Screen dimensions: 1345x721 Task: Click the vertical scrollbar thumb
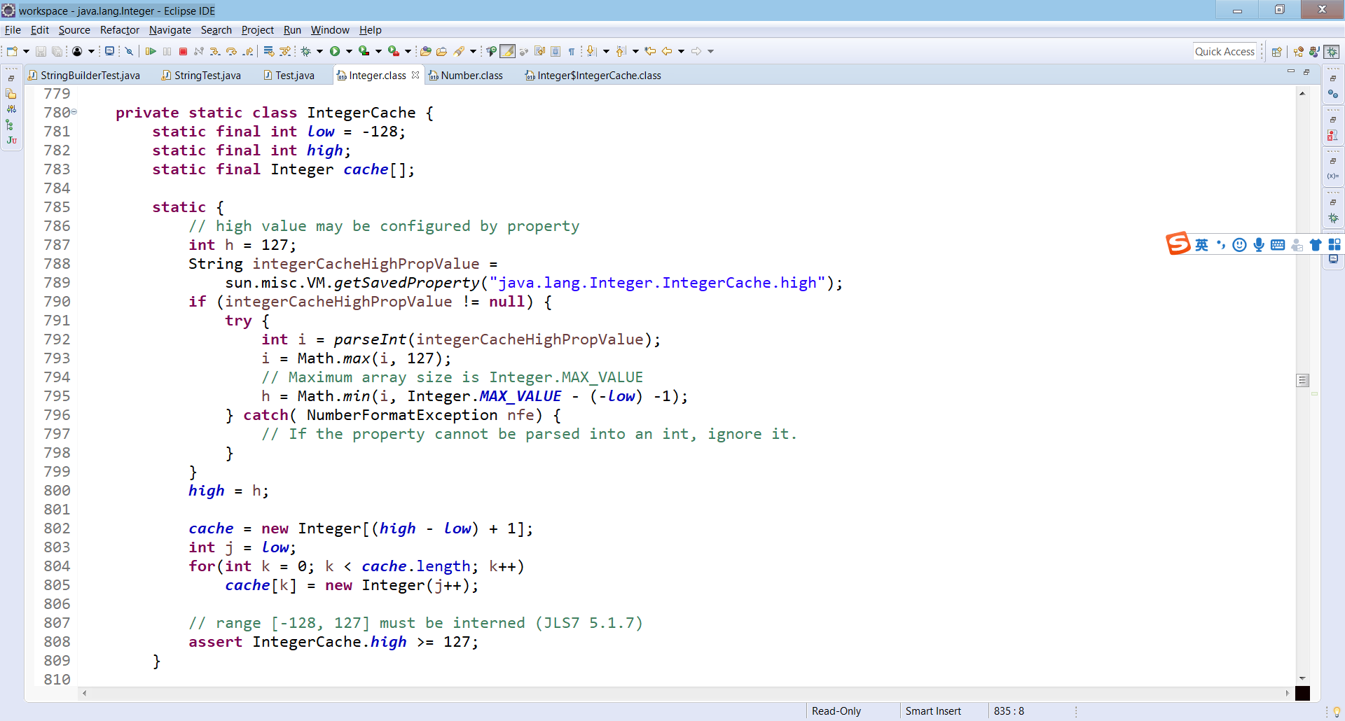[x=1302, y=380]
